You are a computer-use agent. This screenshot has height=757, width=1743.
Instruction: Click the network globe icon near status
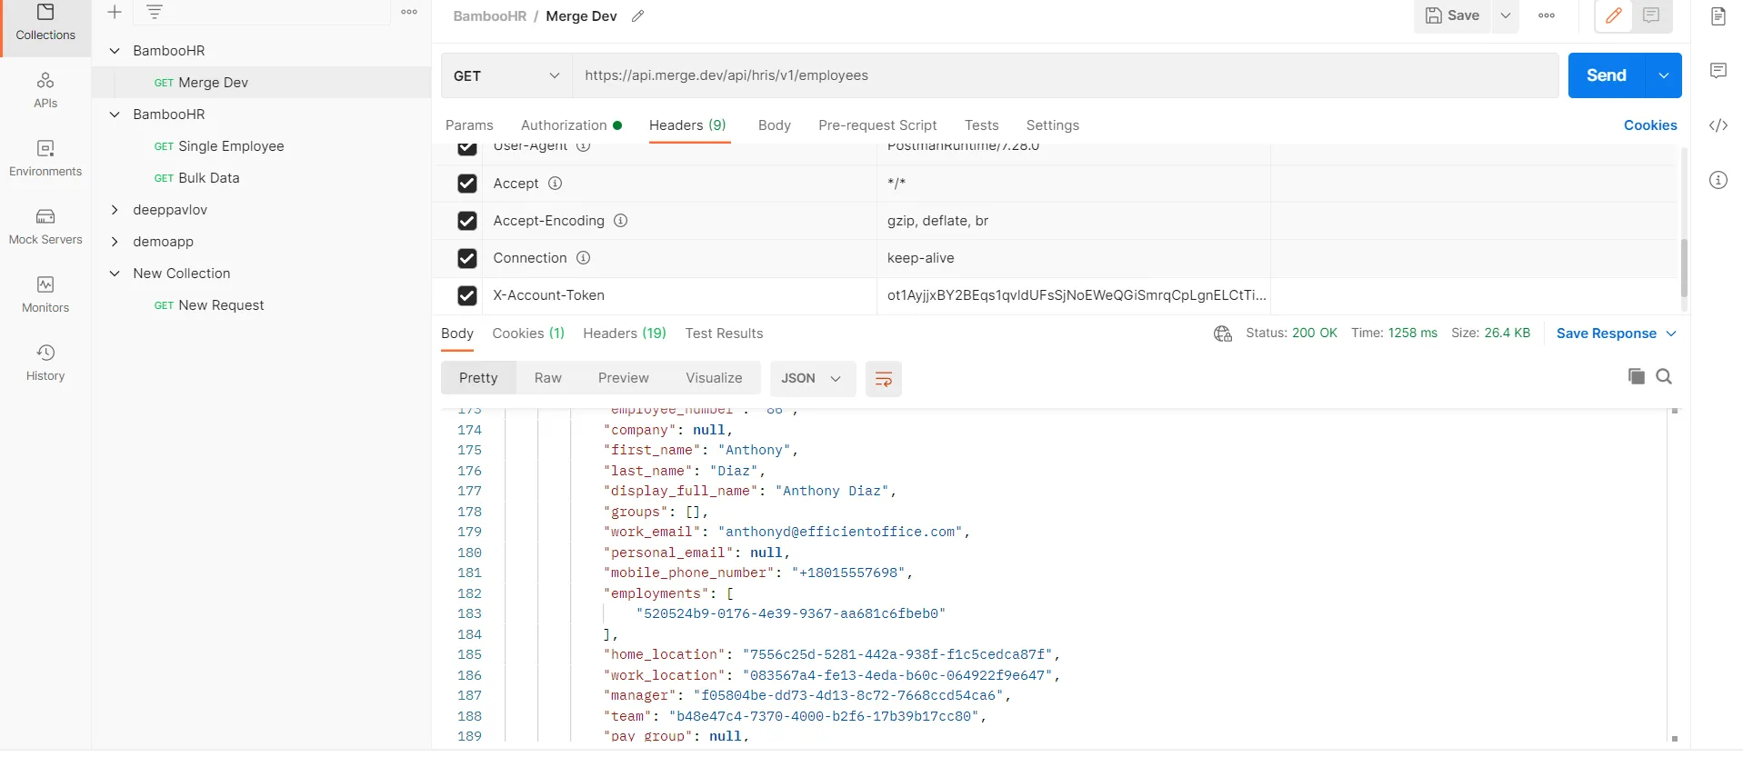click(1223, 334)
